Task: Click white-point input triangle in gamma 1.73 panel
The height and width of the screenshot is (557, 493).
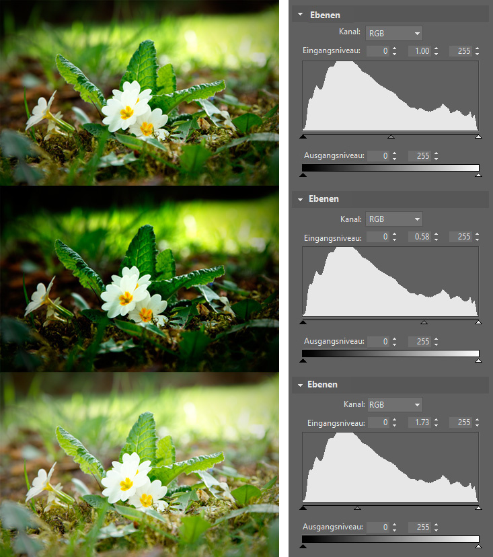Action: 478,508
